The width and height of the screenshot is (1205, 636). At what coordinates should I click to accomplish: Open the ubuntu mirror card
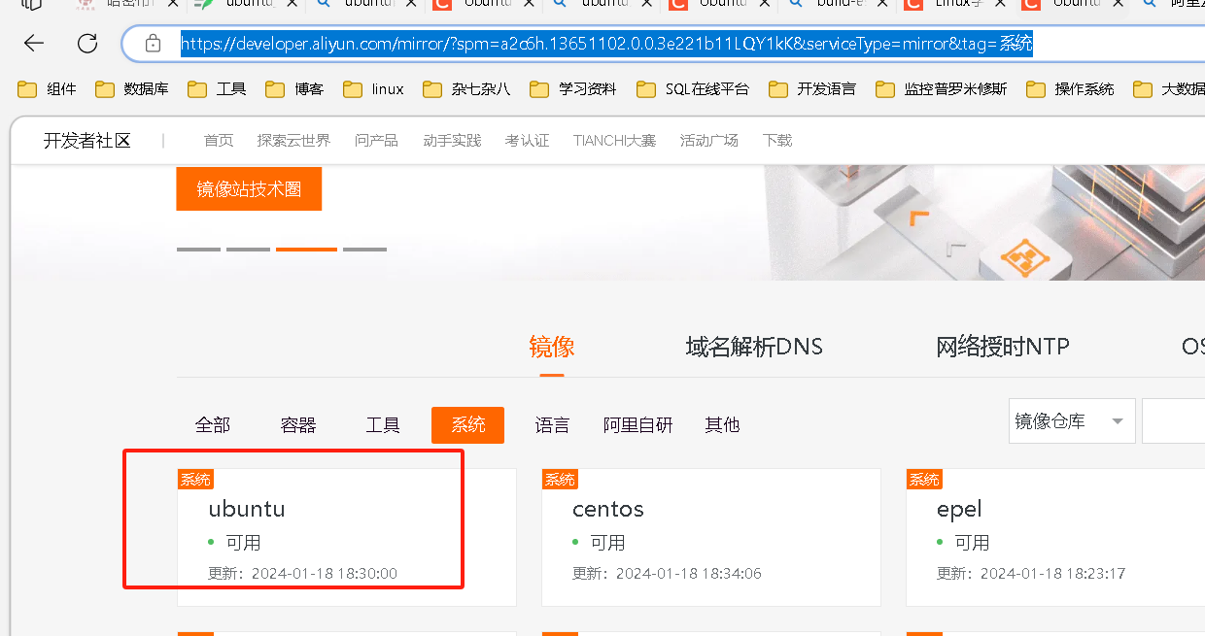coord(347,538)
